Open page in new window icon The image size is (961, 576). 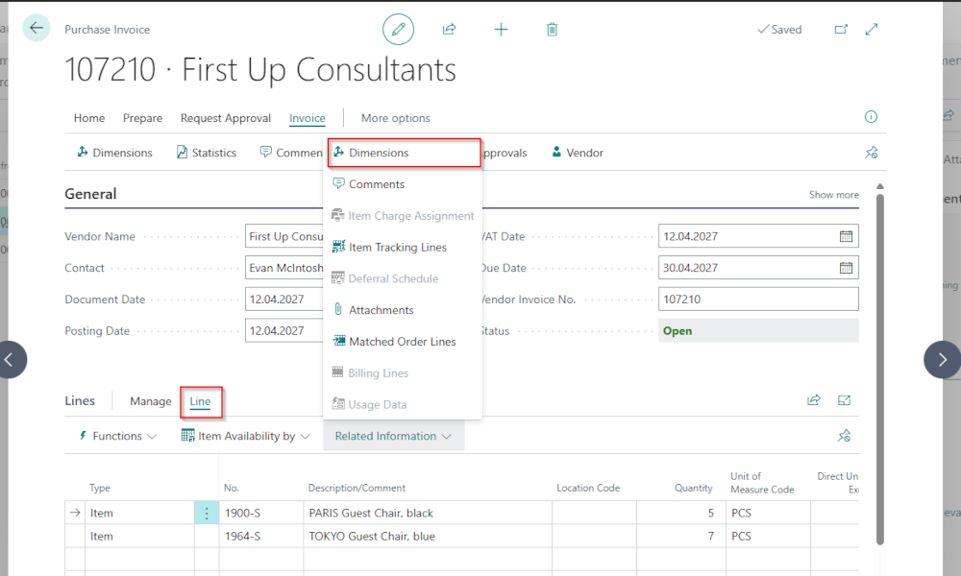[x=841, y=30]
